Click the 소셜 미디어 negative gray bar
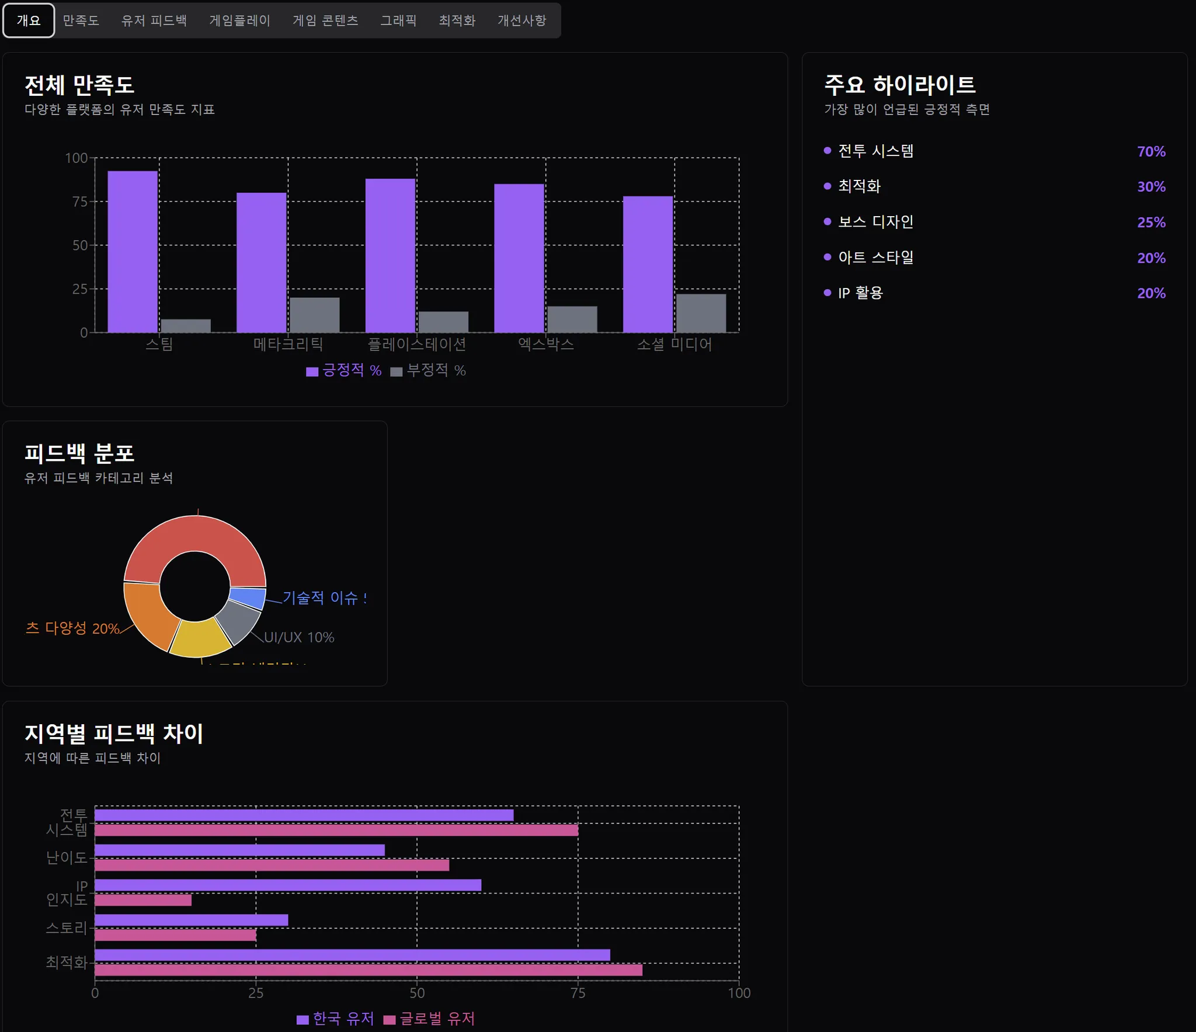Image resolution: width=1196 pixels, height=1032 pixels. (701, 313)
